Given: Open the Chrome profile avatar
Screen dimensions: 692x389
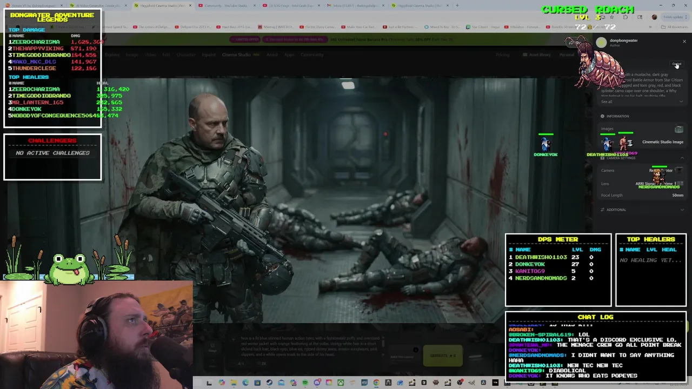Looking at the screenshot, I should pos(654,17).
